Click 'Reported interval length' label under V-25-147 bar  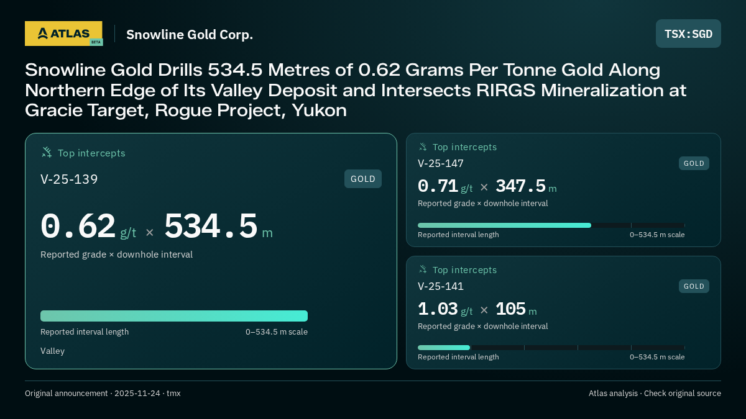(458, 235)
